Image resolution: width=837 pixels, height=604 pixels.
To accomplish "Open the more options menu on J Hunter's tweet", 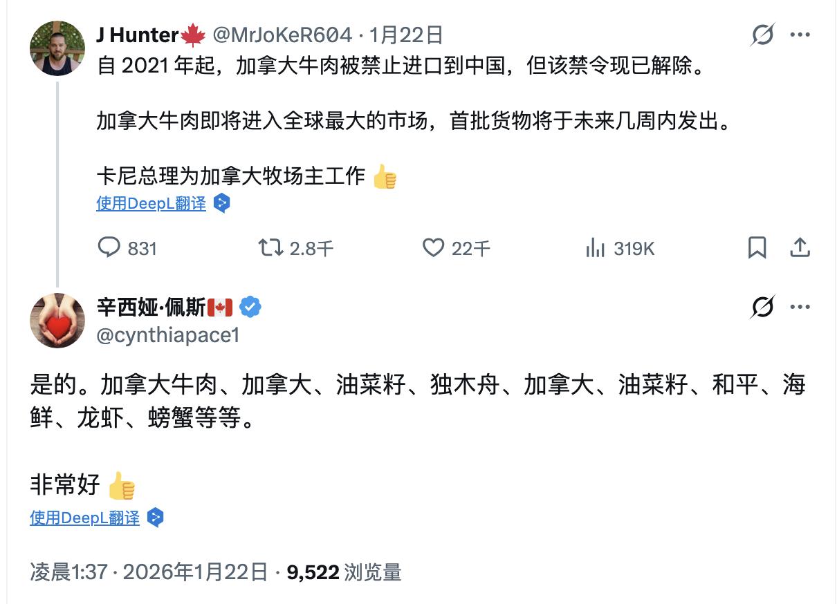I will [802, 34].
